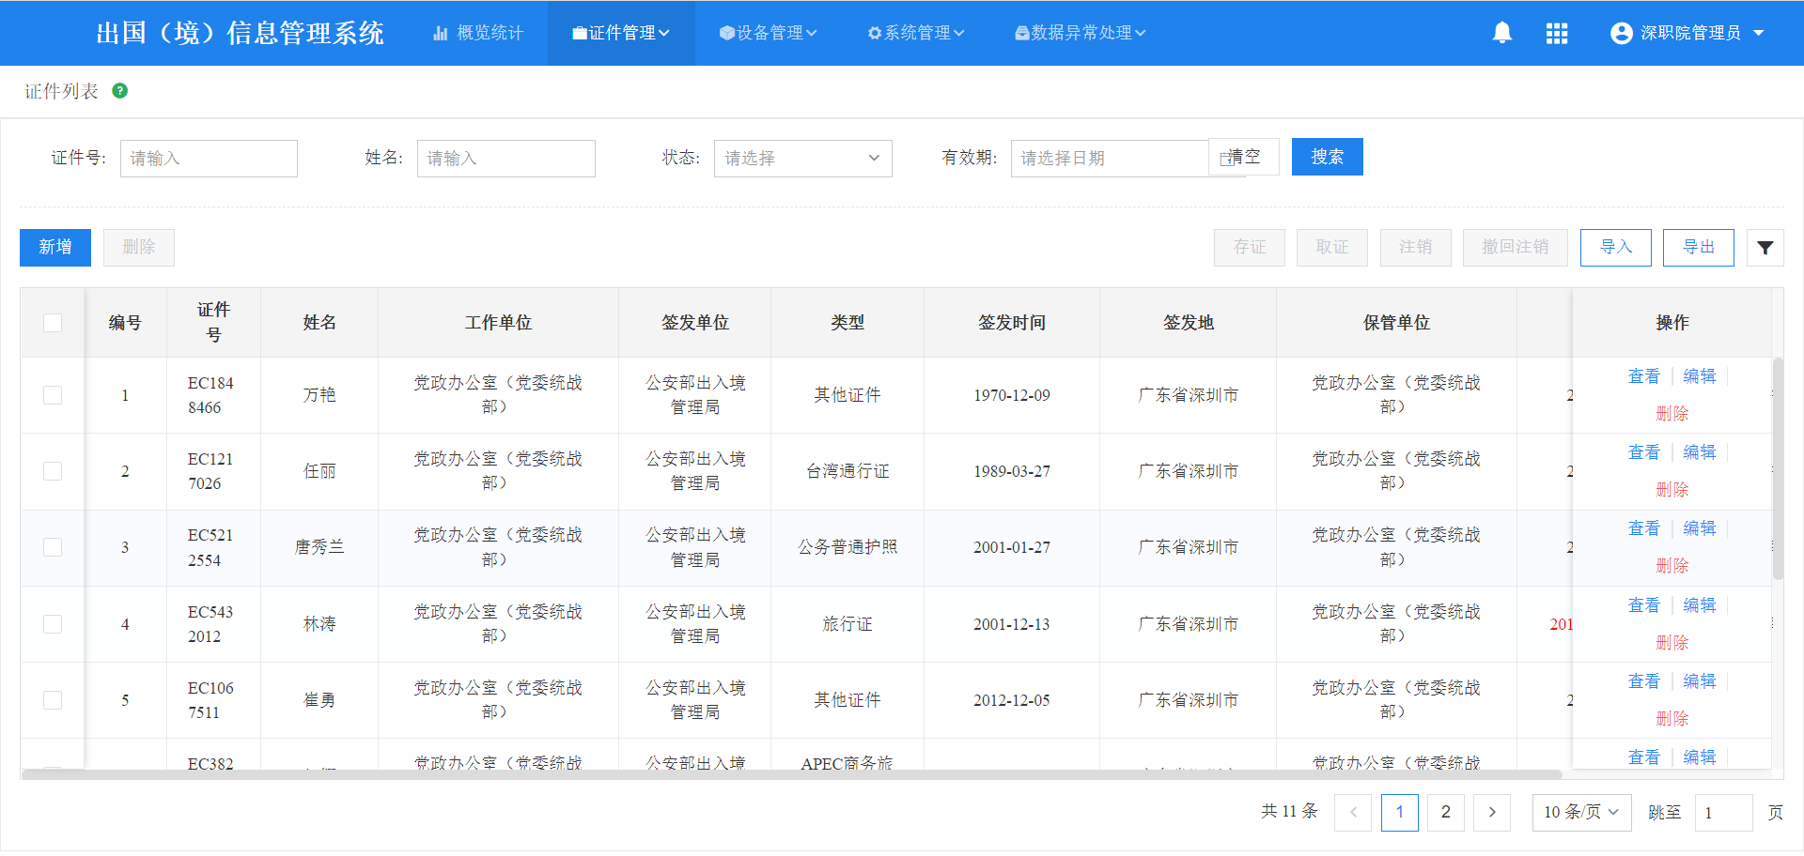Click the user avatar icon

tap(1621, 33)
